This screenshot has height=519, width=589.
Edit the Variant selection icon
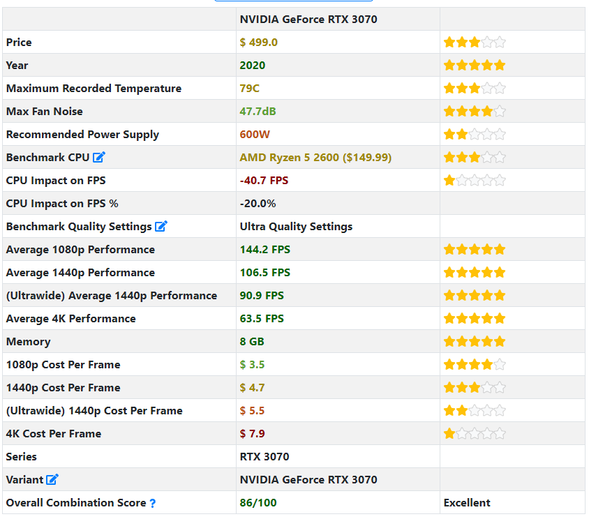52,479
